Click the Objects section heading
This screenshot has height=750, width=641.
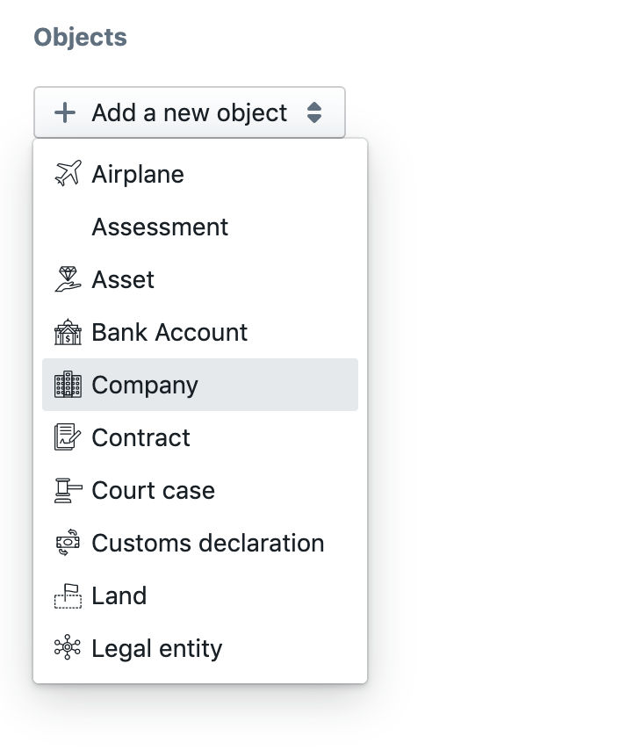81,37
